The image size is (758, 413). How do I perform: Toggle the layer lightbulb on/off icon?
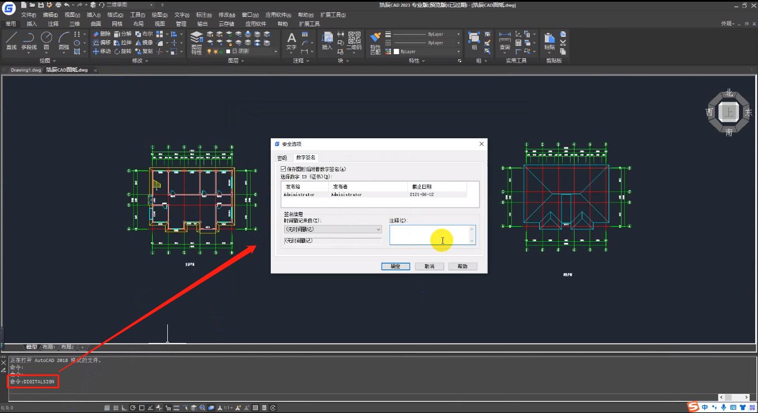coord(209,51)
